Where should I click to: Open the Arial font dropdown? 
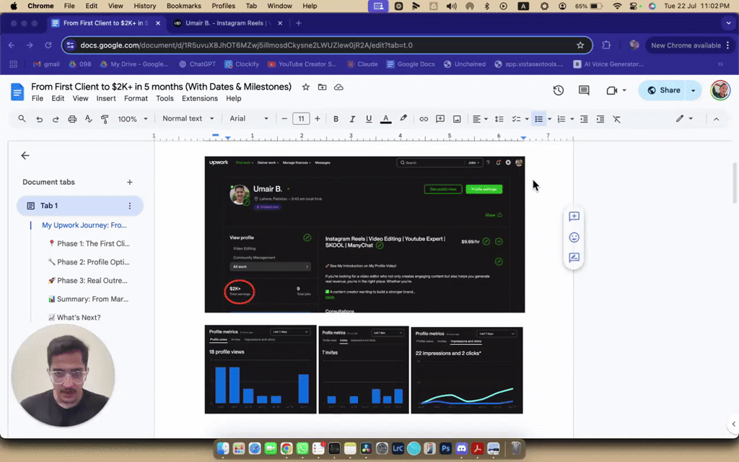[248, 118]
